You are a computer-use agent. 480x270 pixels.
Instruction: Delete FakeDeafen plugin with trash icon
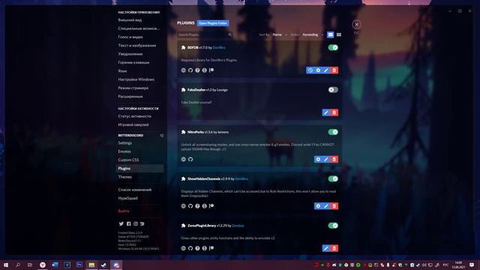[334, 112]
